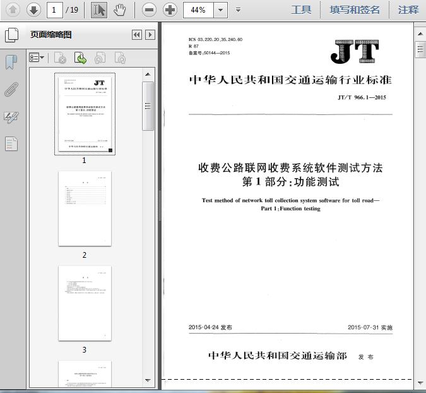Activate the hand pan tool

tap(119, 10)
